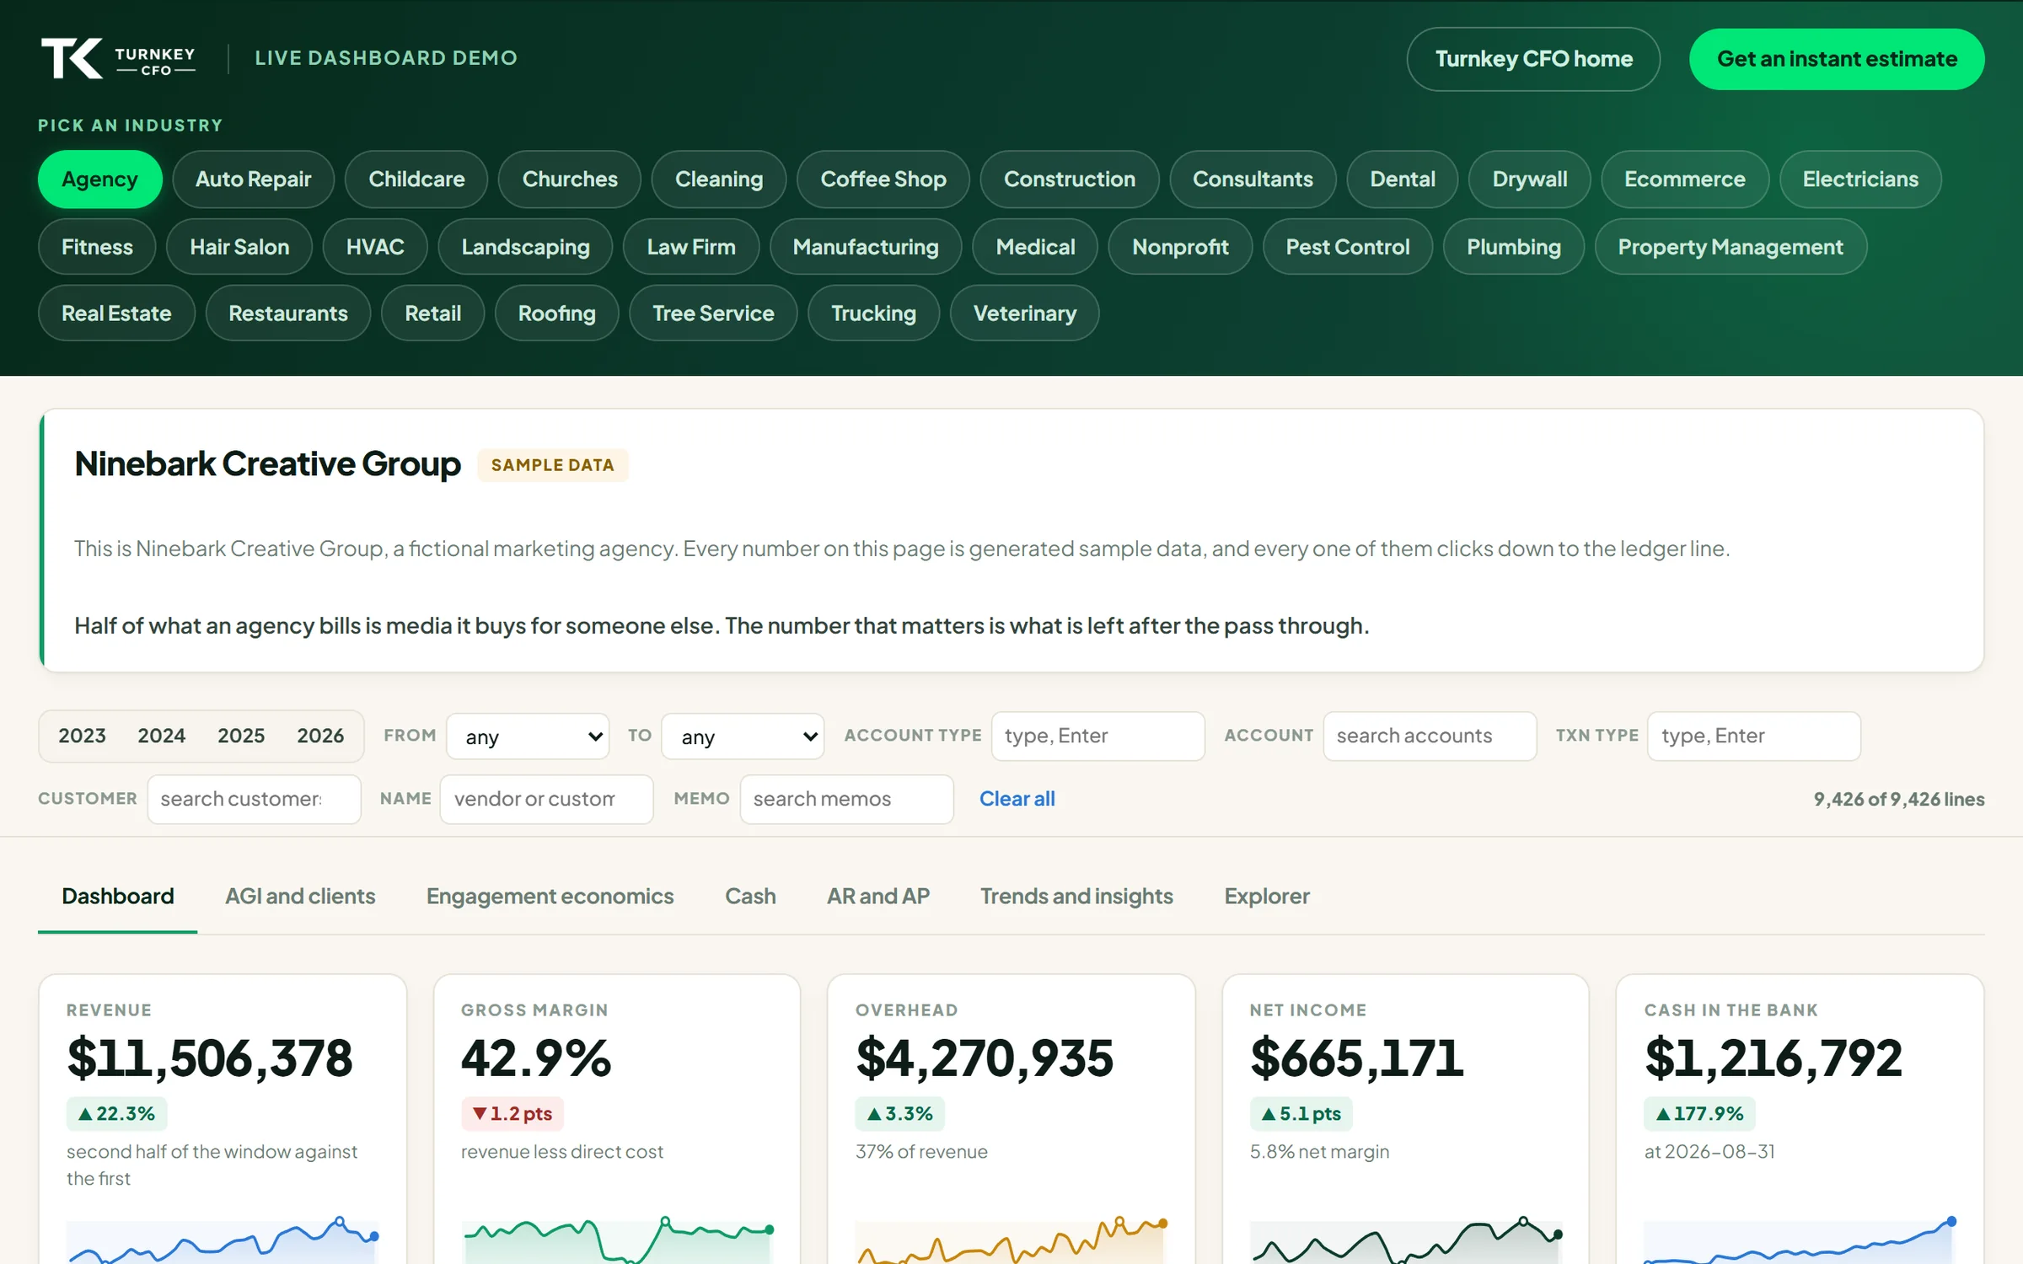Switch to Retail industry

pos(432,313)
